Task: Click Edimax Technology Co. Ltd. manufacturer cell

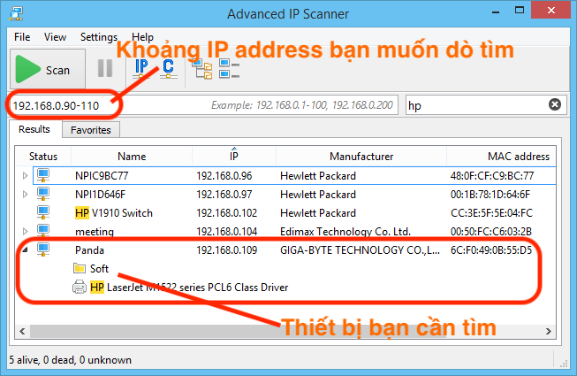Action: point(345,232)
